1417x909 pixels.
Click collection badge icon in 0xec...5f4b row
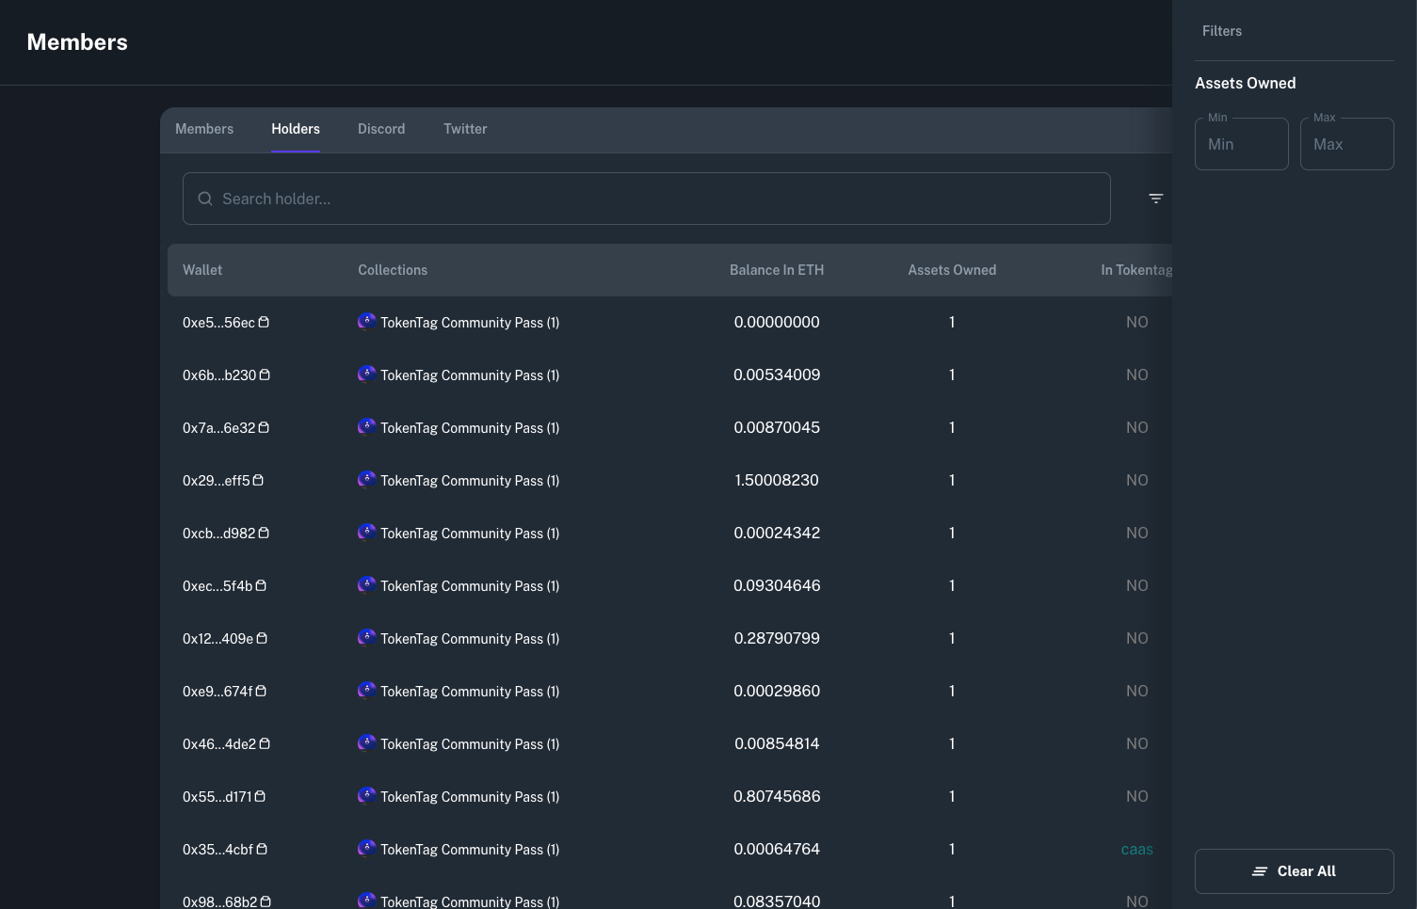point(366,585)
